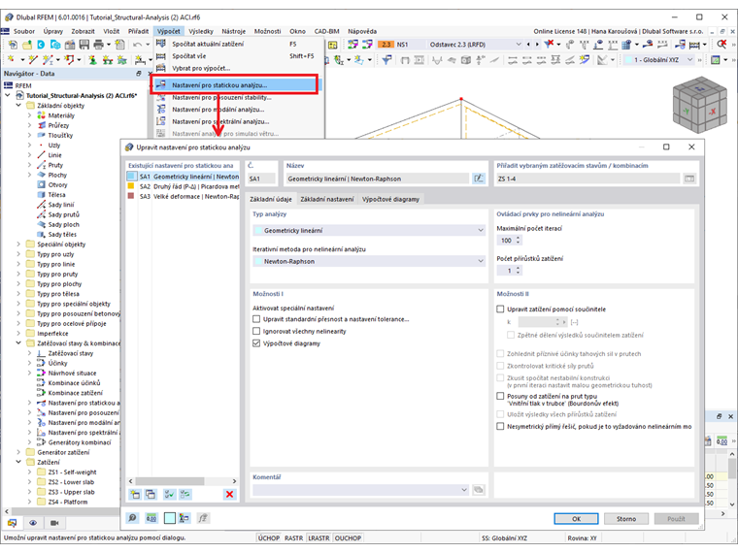Click horizontal scrollbar under settings list
This screenshot has height=553, width=738.
tap(183, 481)
